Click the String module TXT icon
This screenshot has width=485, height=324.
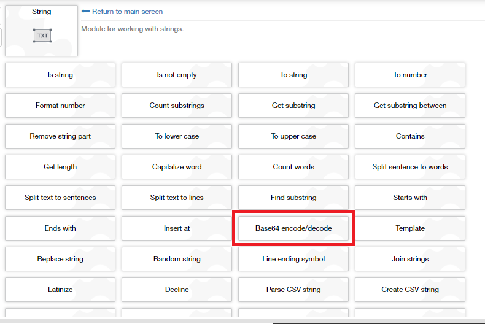[42, 36]
